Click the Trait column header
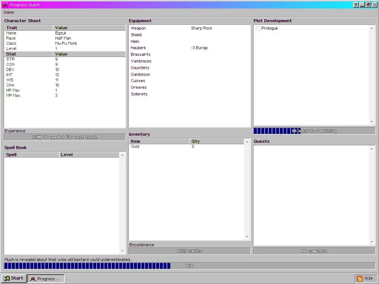The height and width of the screenshot is (284, 379). (x=29, y=28)
